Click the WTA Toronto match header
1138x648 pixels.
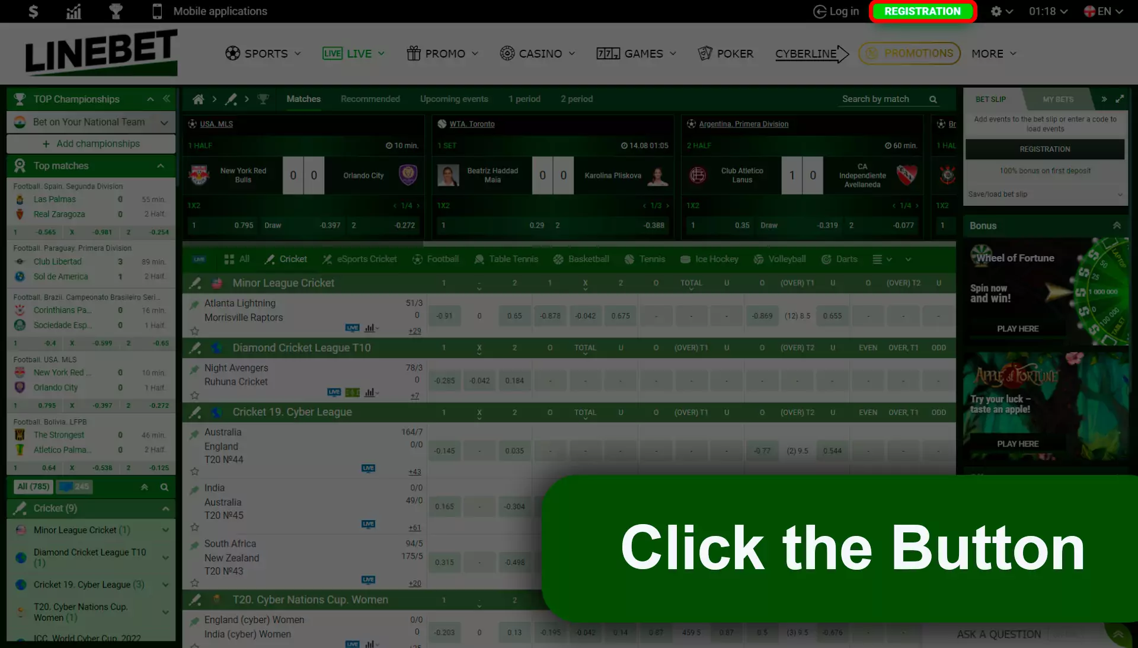(x=471, y=123)
